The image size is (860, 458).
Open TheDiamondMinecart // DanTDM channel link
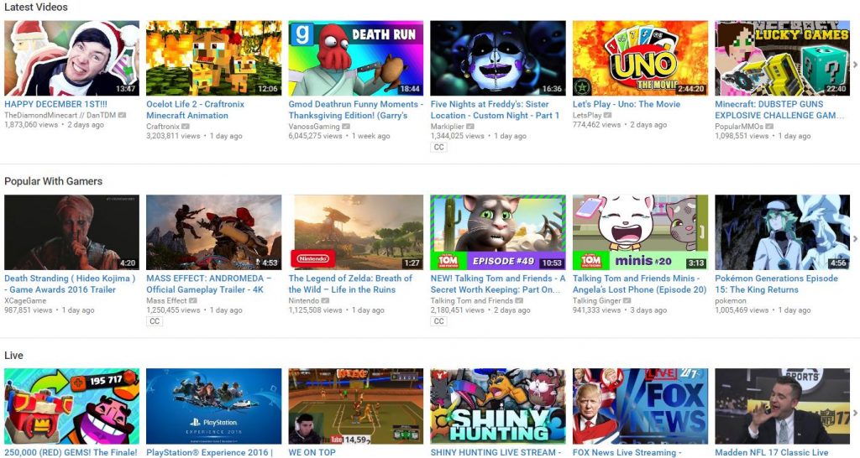tap(60, 115)
